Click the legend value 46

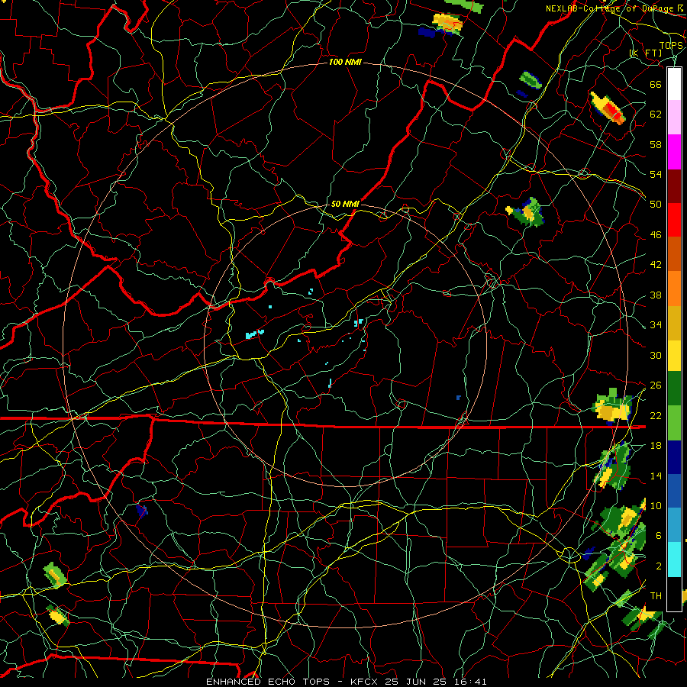[656, 235]
